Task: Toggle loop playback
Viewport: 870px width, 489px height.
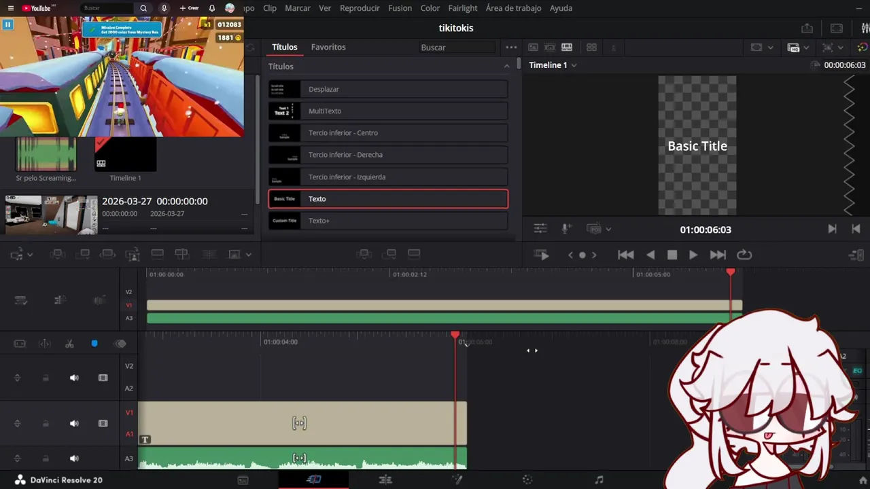Action: (x=744, y=255)
